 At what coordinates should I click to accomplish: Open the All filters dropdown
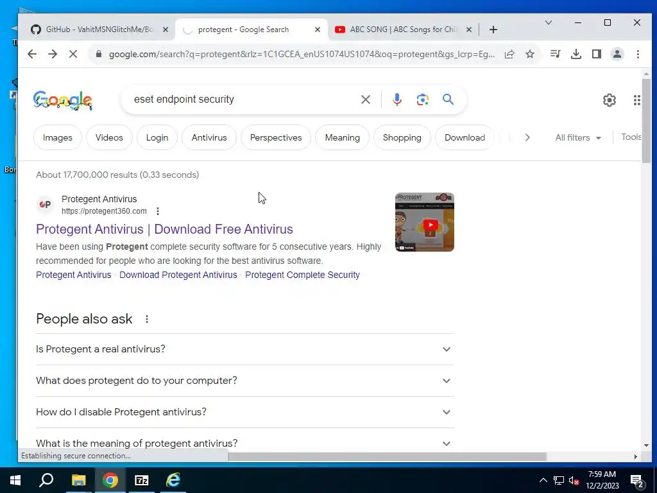(578, 137)
